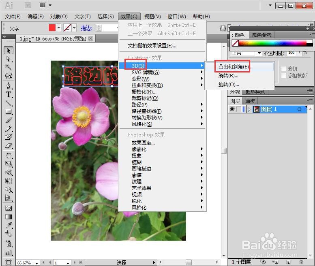Viewport: 315px width, 266px height.
Task: Click vertical canvas scrollbar thumb
Action: 224,151
